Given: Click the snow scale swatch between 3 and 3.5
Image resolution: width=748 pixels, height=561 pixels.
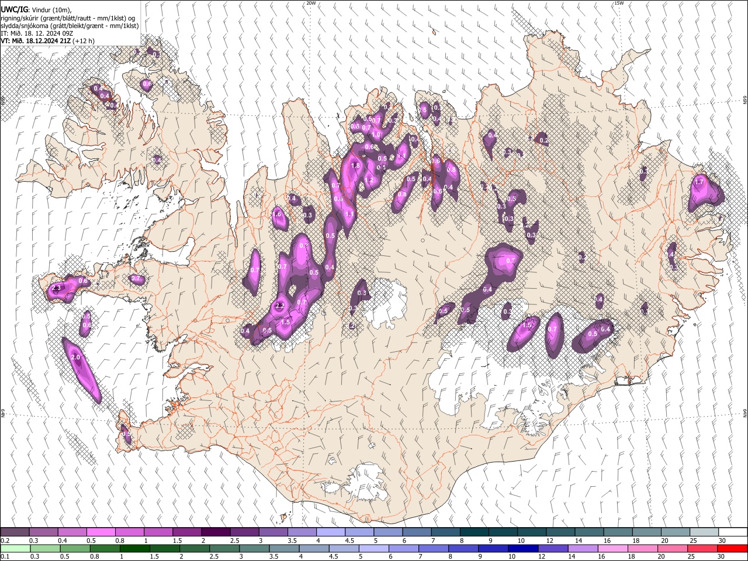Looking at the screenshot, I should (x=273, y=532).
